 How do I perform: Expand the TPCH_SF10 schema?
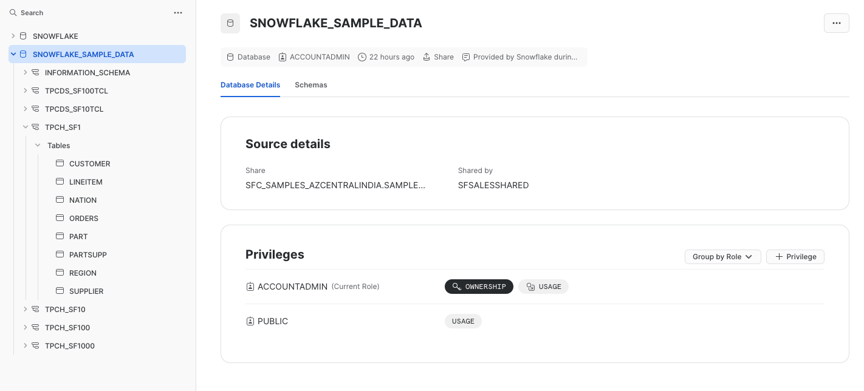(26, 309)
